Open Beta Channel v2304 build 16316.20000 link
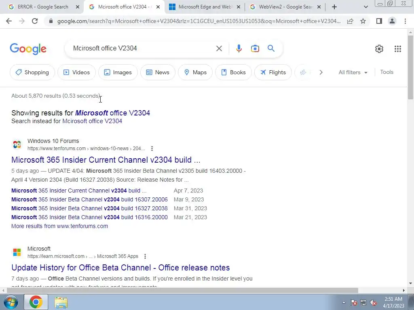This screenshot has height=310, width=414. [89, 217]
